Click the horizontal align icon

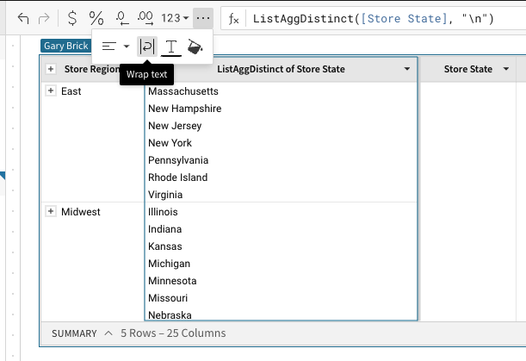click(109, 47)
